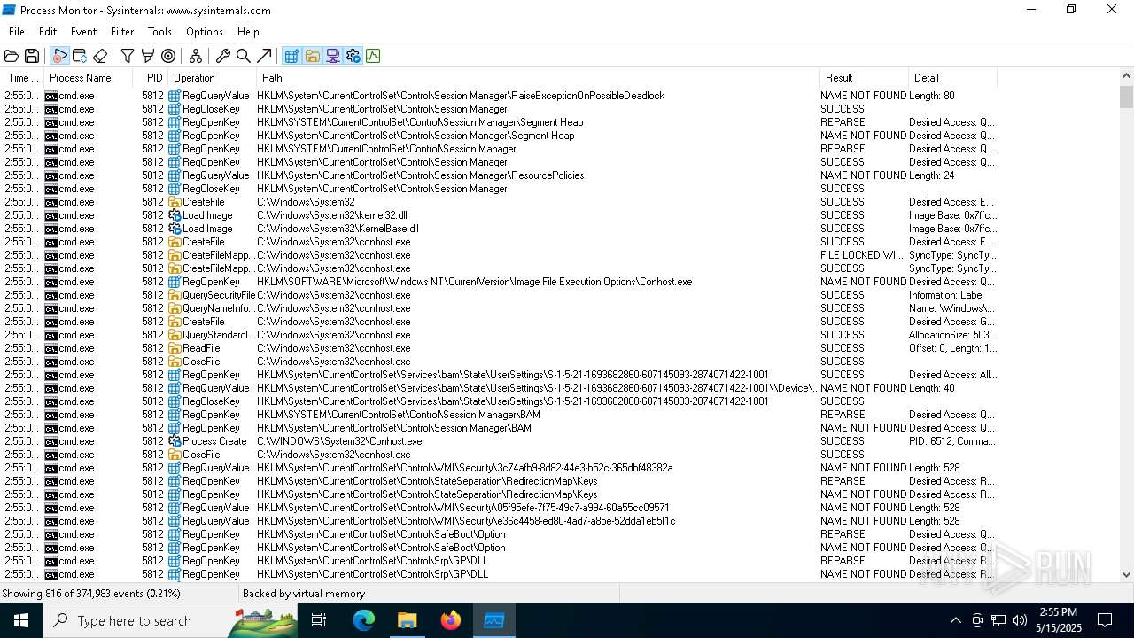Sort by Path column header
1134x638 pixels.
(538, 78)
